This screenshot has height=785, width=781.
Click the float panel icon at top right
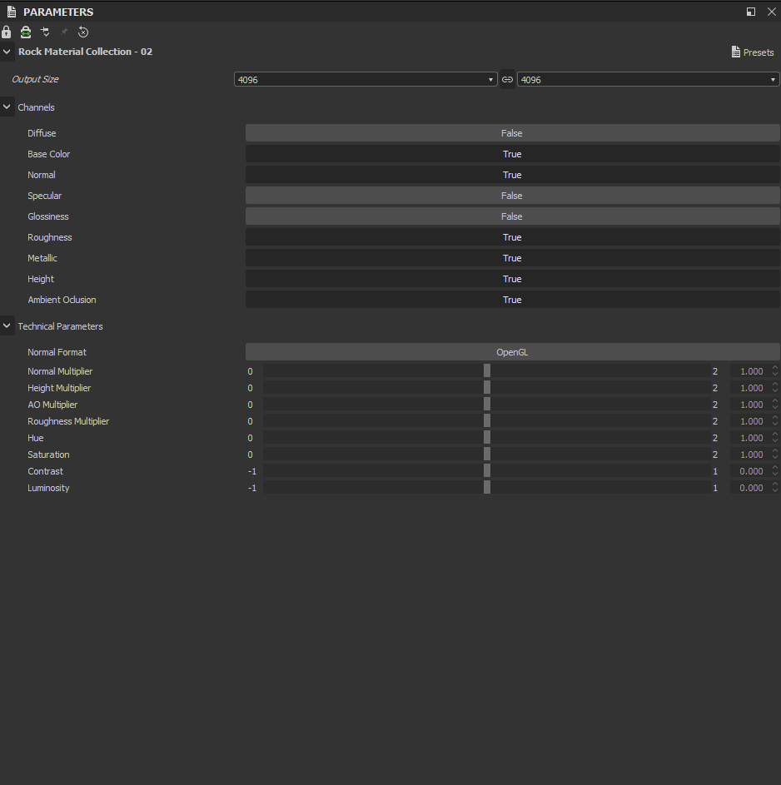tap(750, 12)
